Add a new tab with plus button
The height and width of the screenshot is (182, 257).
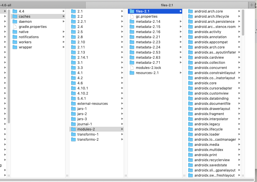(x=252, y=5)
